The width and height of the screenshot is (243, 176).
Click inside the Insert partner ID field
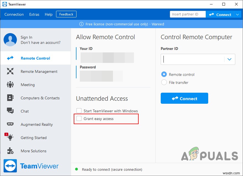click(x=187, y=14)
